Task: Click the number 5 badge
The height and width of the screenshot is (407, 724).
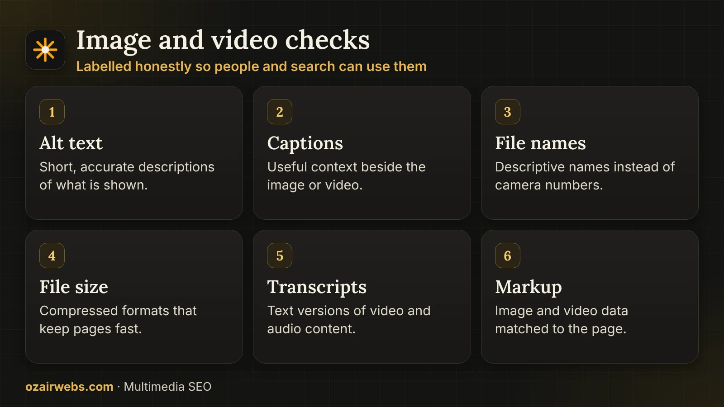Action: (280, 256)
